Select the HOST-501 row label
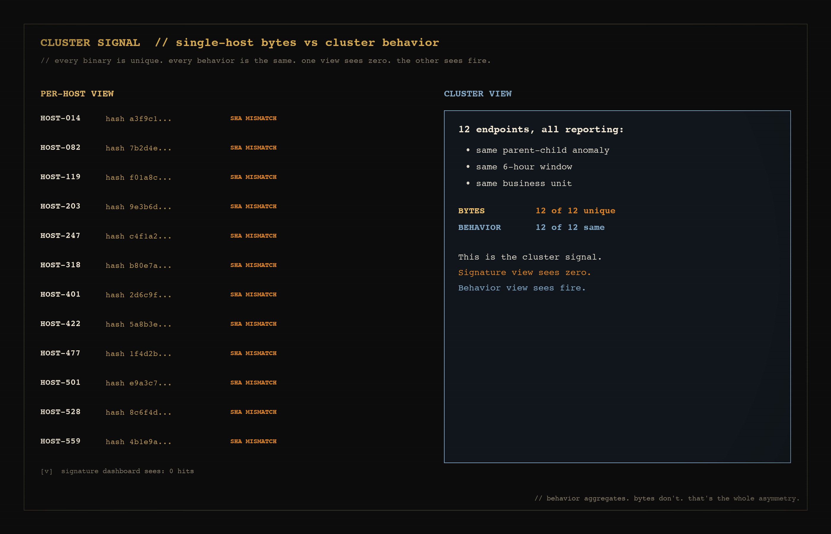This screenshot has height=534, width=831. 60,382
